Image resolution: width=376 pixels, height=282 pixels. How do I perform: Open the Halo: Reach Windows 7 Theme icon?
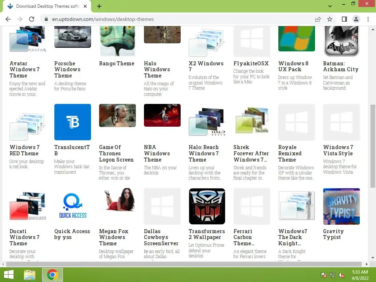(207, 121)
